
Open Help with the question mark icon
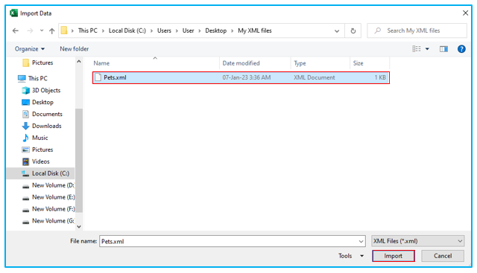(x=461, y=49)
